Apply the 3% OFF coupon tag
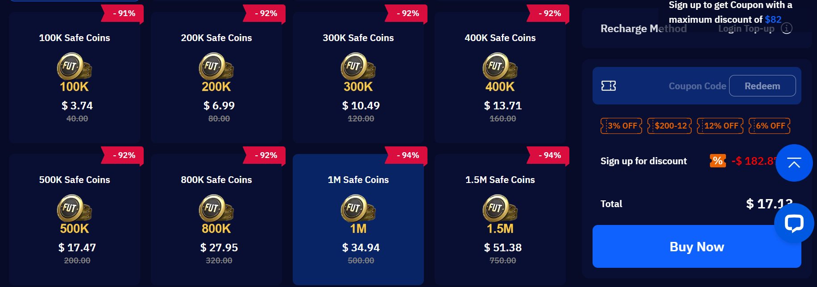This screenshot has height=287, width=817. click(622, 126)
